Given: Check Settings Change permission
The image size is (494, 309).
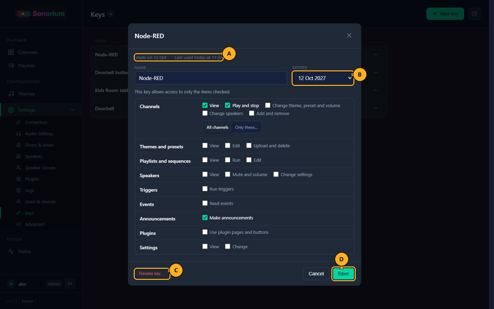Looking at the screenshot, I should 228,247.
